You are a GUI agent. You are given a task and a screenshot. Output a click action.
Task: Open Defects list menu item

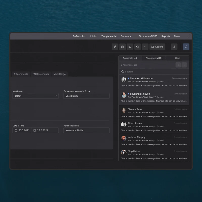[79, 36]
